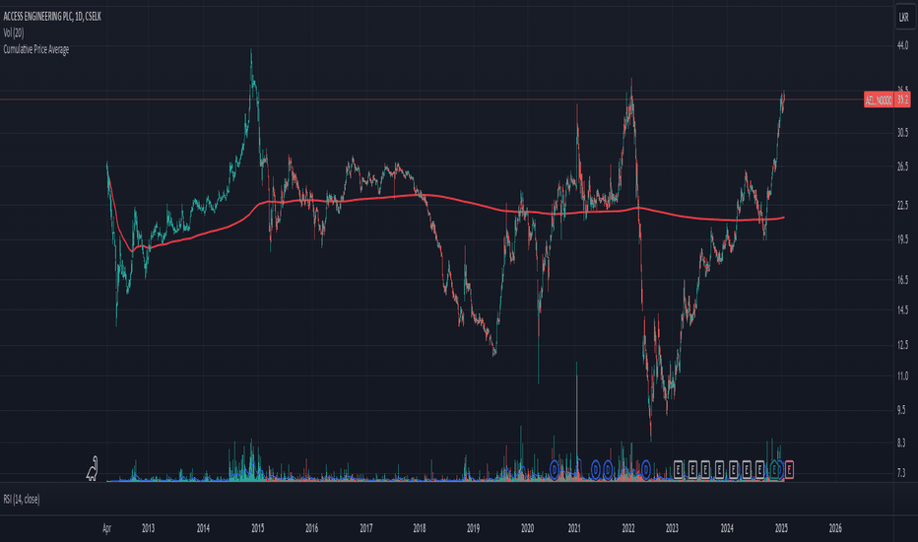Click the first gray earnings E marker
918x542 pixels.
tap(678, 469)
